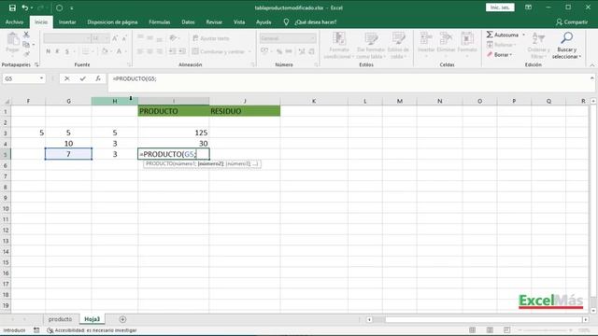Switch to the Insertar ribbon tab
The height and width of the screenshot is (336, 598).
pyautogui.click(x=67, y=22)
